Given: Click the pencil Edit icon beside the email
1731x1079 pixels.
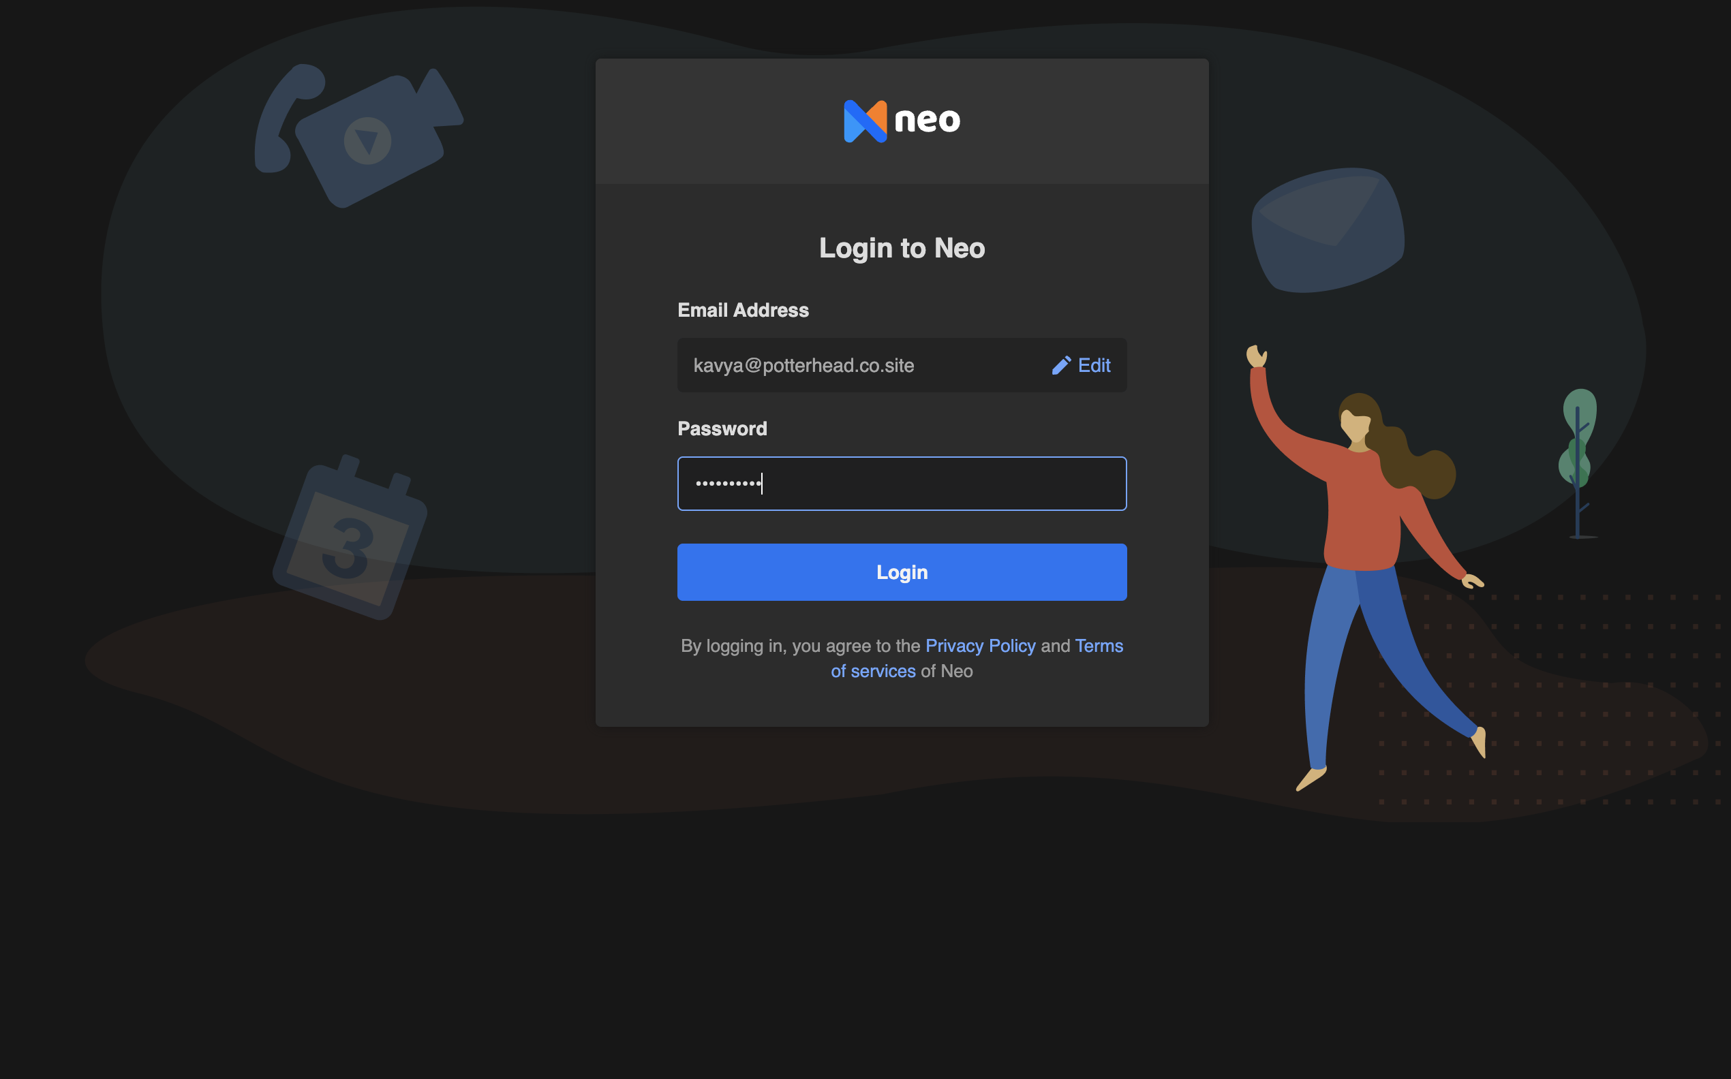Looking at the screenshot, I should 1062,365.
